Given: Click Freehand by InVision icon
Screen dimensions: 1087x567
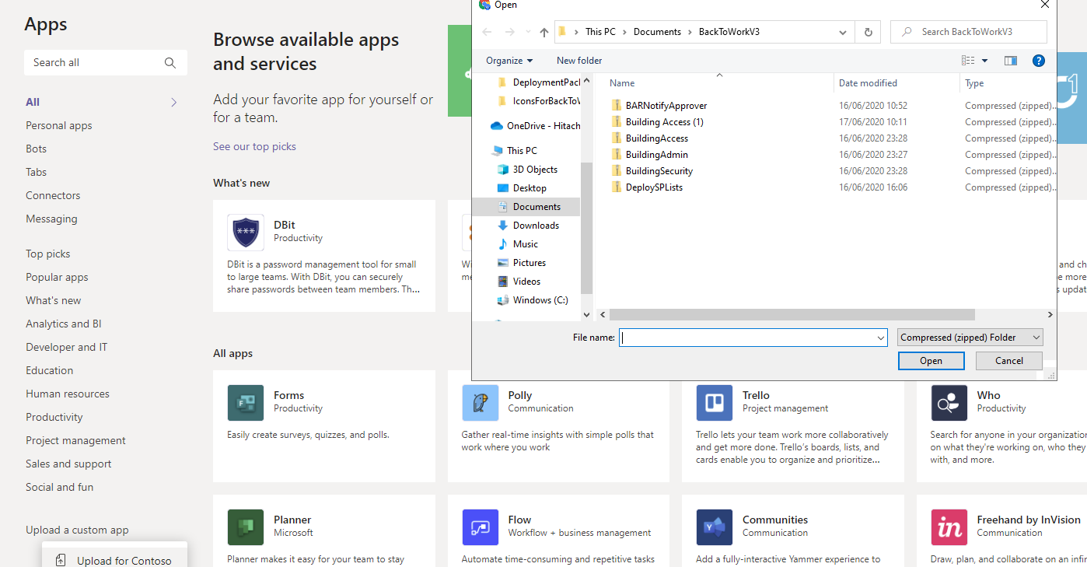Looking at the screenshot, I should point(949,527).
